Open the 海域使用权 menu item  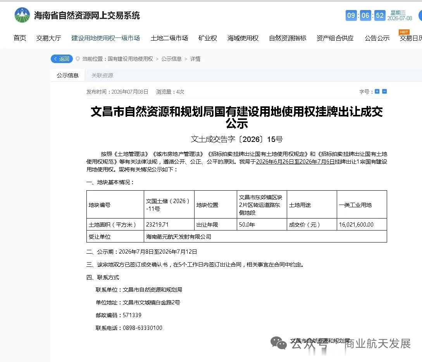point(243,38)
